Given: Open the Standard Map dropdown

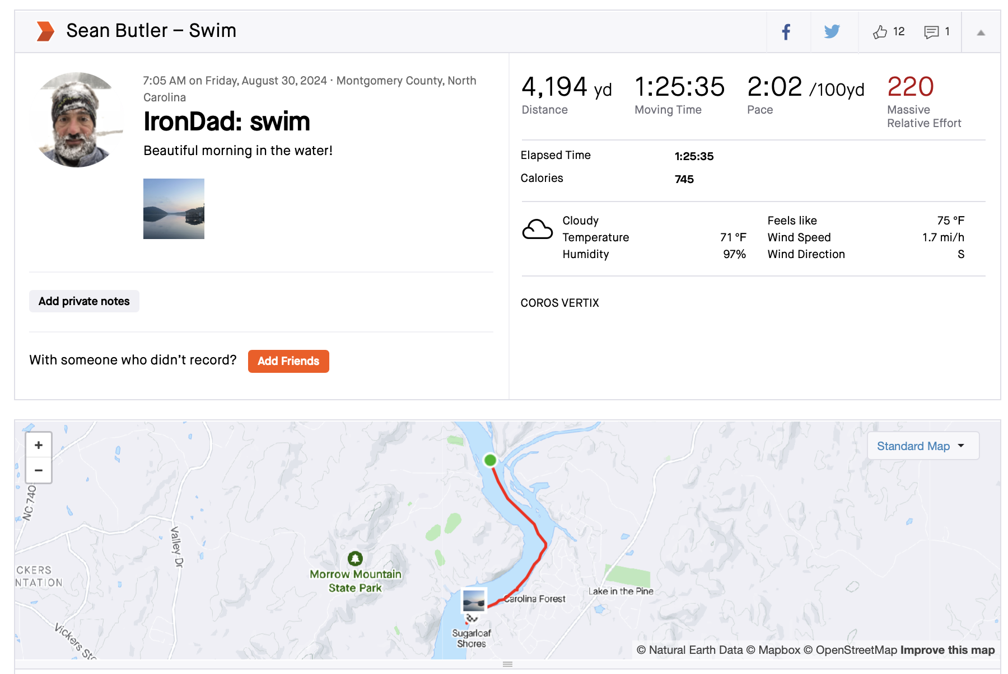Looking at the screenshot, I should click(922, 446).
